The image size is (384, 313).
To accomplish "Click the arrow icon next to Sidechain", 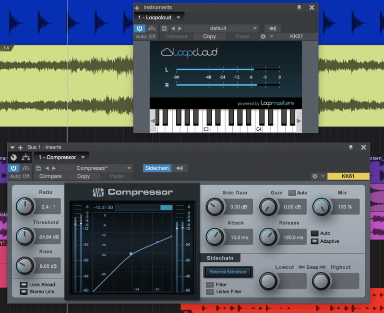I will click(180, 168).
